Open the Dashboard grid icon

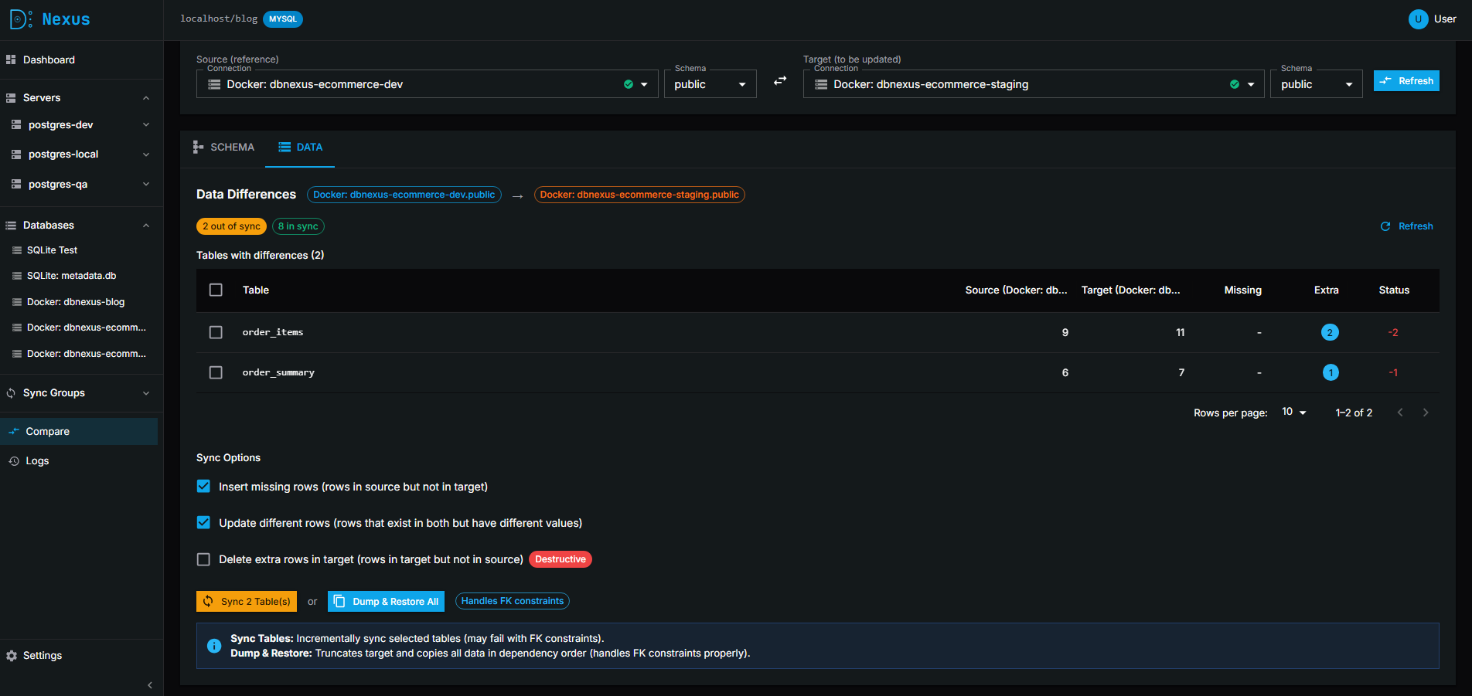pos(12,59)
